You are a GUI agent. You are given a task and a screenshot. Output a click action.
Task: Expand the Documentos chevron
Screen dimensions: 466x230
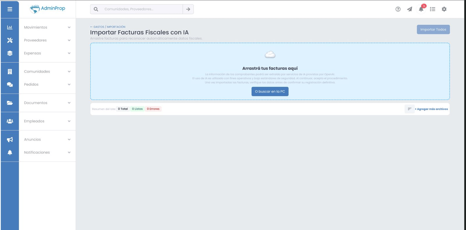tap(69, 103)
